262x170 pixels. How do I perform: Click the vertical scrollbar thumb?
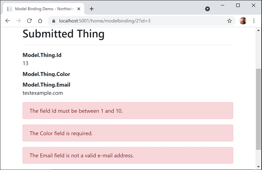coord(258,109)
